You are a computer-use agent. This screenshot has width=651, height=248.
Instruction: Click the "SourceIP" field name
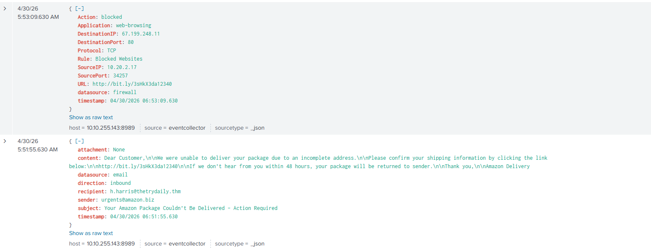pos(89,67)
